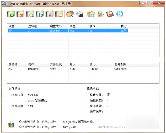
Task: Click the DMM, 紧凑模式 text
Action: [x=37, y=100]
